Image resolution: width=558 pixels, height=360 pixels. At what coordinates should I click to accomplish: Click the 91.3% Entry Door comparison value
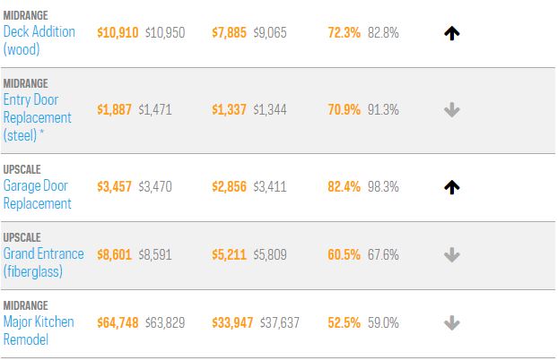click(x=383, y=110)
